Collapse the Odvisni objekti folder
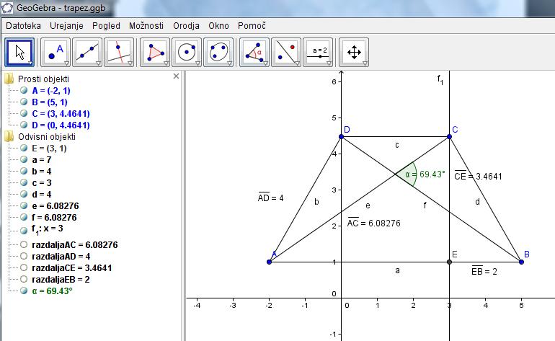555x341 pixels. point(9,136)
